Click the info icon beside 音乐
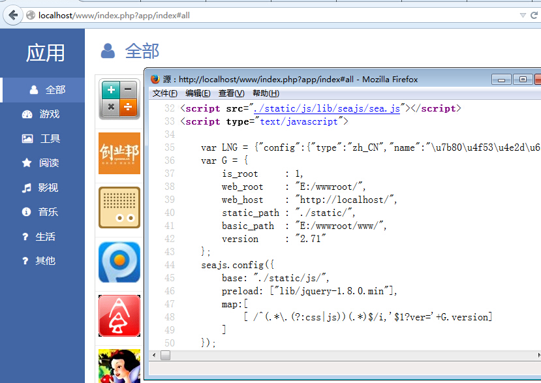This screenshot has height=383, width=541. click(26, 212)
